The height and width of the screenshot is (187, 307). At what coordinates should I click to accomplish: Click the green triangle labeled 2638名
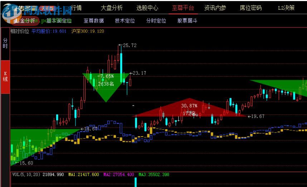point(106,88)
